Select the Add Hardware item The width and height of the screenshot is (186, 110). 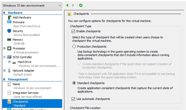pos(22,17)
